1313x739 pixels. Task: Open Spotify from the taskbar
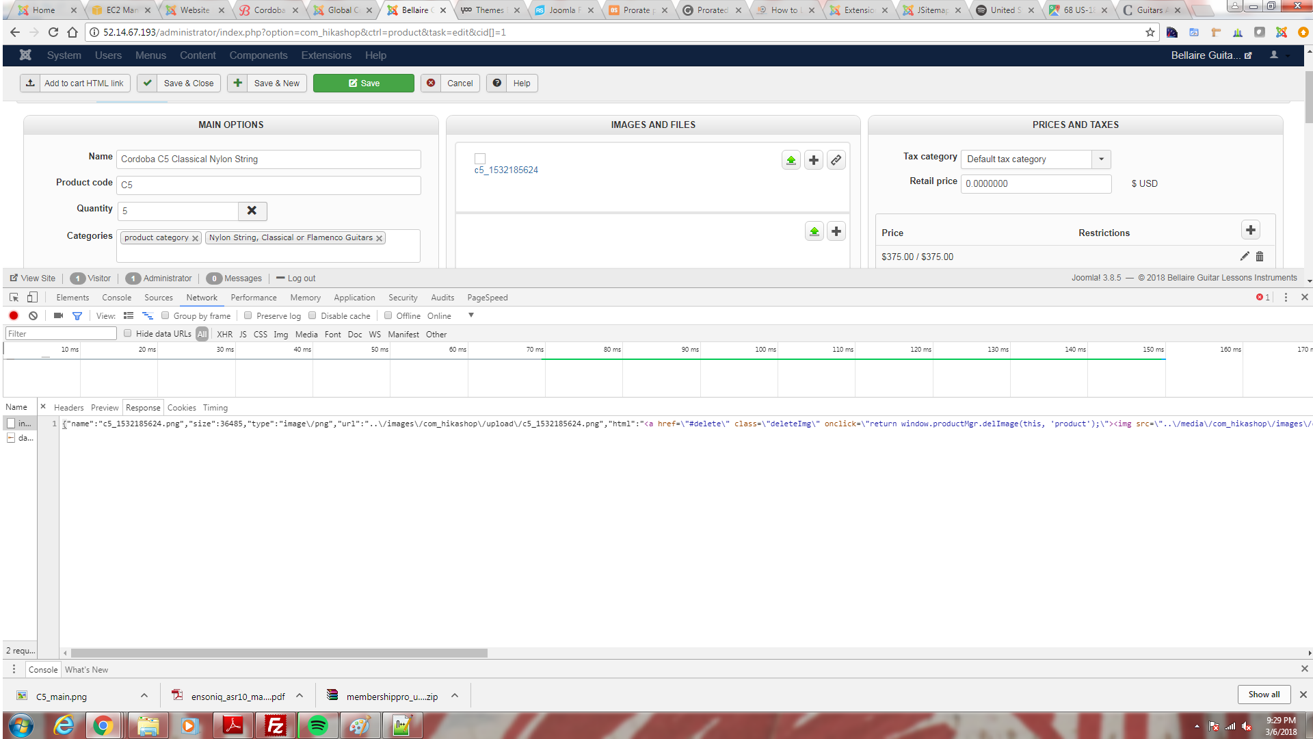pyautogui.click(x=317, y=725)
